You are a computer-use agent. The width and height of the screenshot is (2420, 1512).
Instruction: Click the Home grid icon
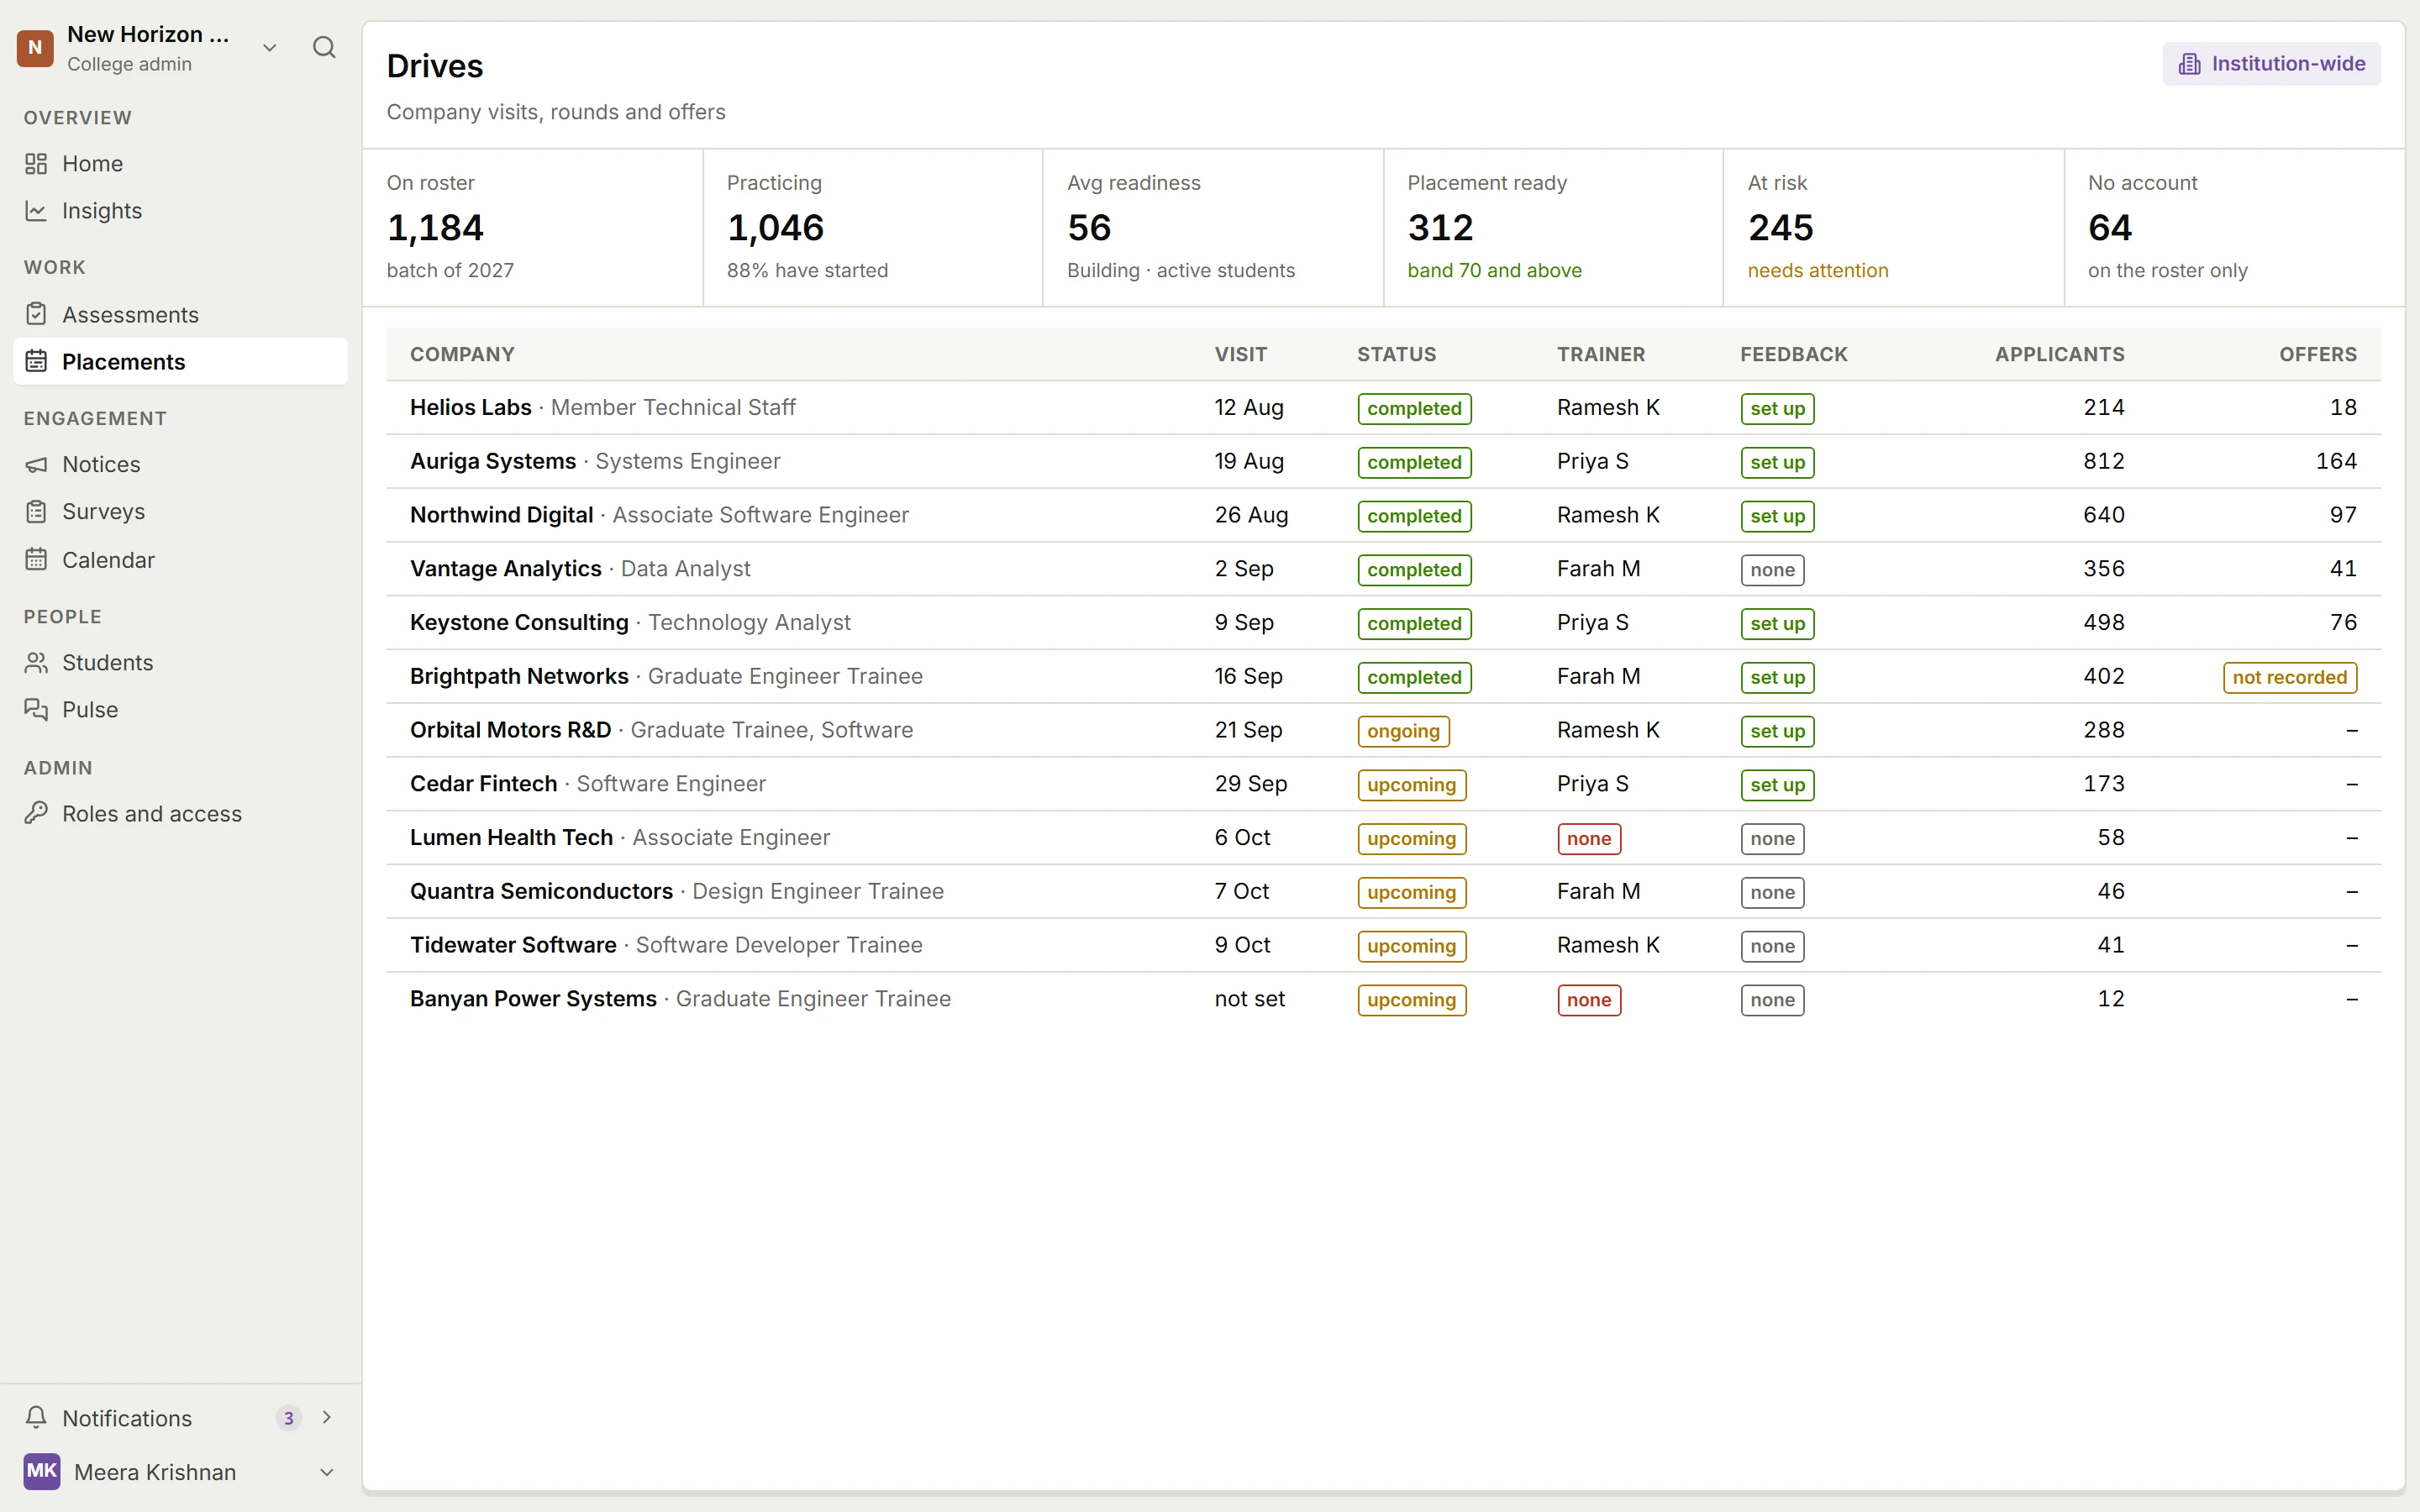(36, 163)
